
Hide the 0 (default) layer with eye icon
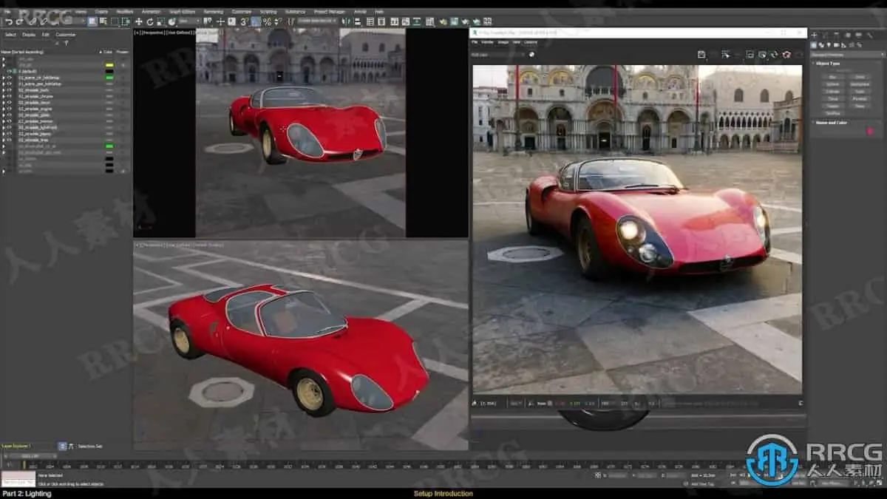pyautogui.click(x=10, y=71)
